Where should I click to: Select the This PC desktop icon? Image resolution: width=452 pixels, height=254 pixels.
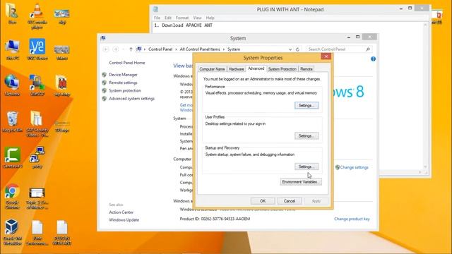tap(12, 49)
